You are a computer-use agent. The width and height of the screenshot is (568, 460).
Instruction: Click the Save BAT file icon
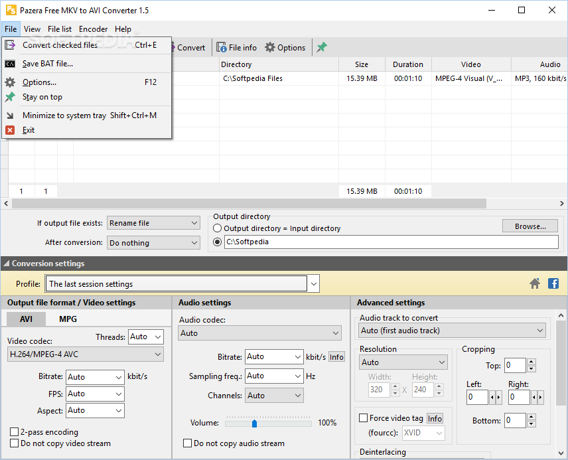tap(10, 64)
